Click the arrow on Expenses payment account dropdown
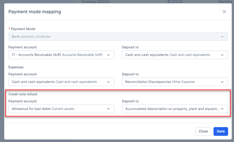The image size is (234, 142). click(109, 82)
